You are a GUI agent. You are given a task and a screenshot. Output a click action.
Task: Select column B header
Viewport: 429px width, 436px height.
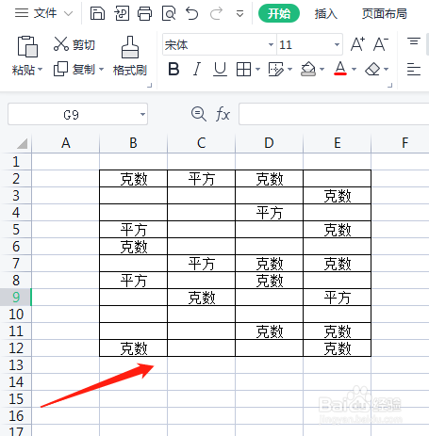133,143
